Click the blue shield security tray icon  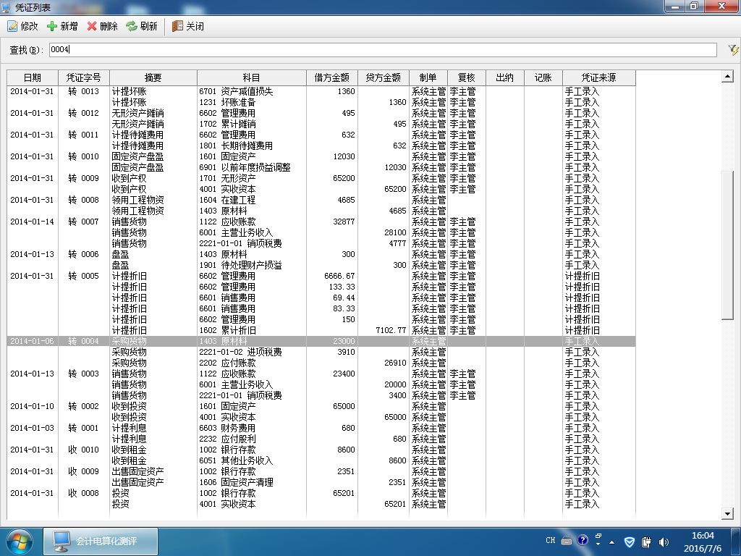coord(630,542)
